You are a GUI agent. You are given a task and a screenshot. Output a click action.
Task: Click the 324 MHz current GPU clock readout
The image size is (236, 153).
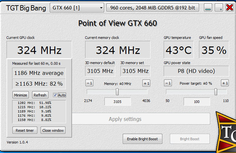pyautogui.click(x=39, y=50)
